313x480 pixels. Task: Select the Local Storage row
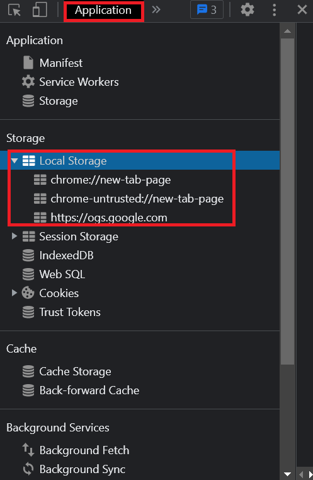tap(140, 160)
